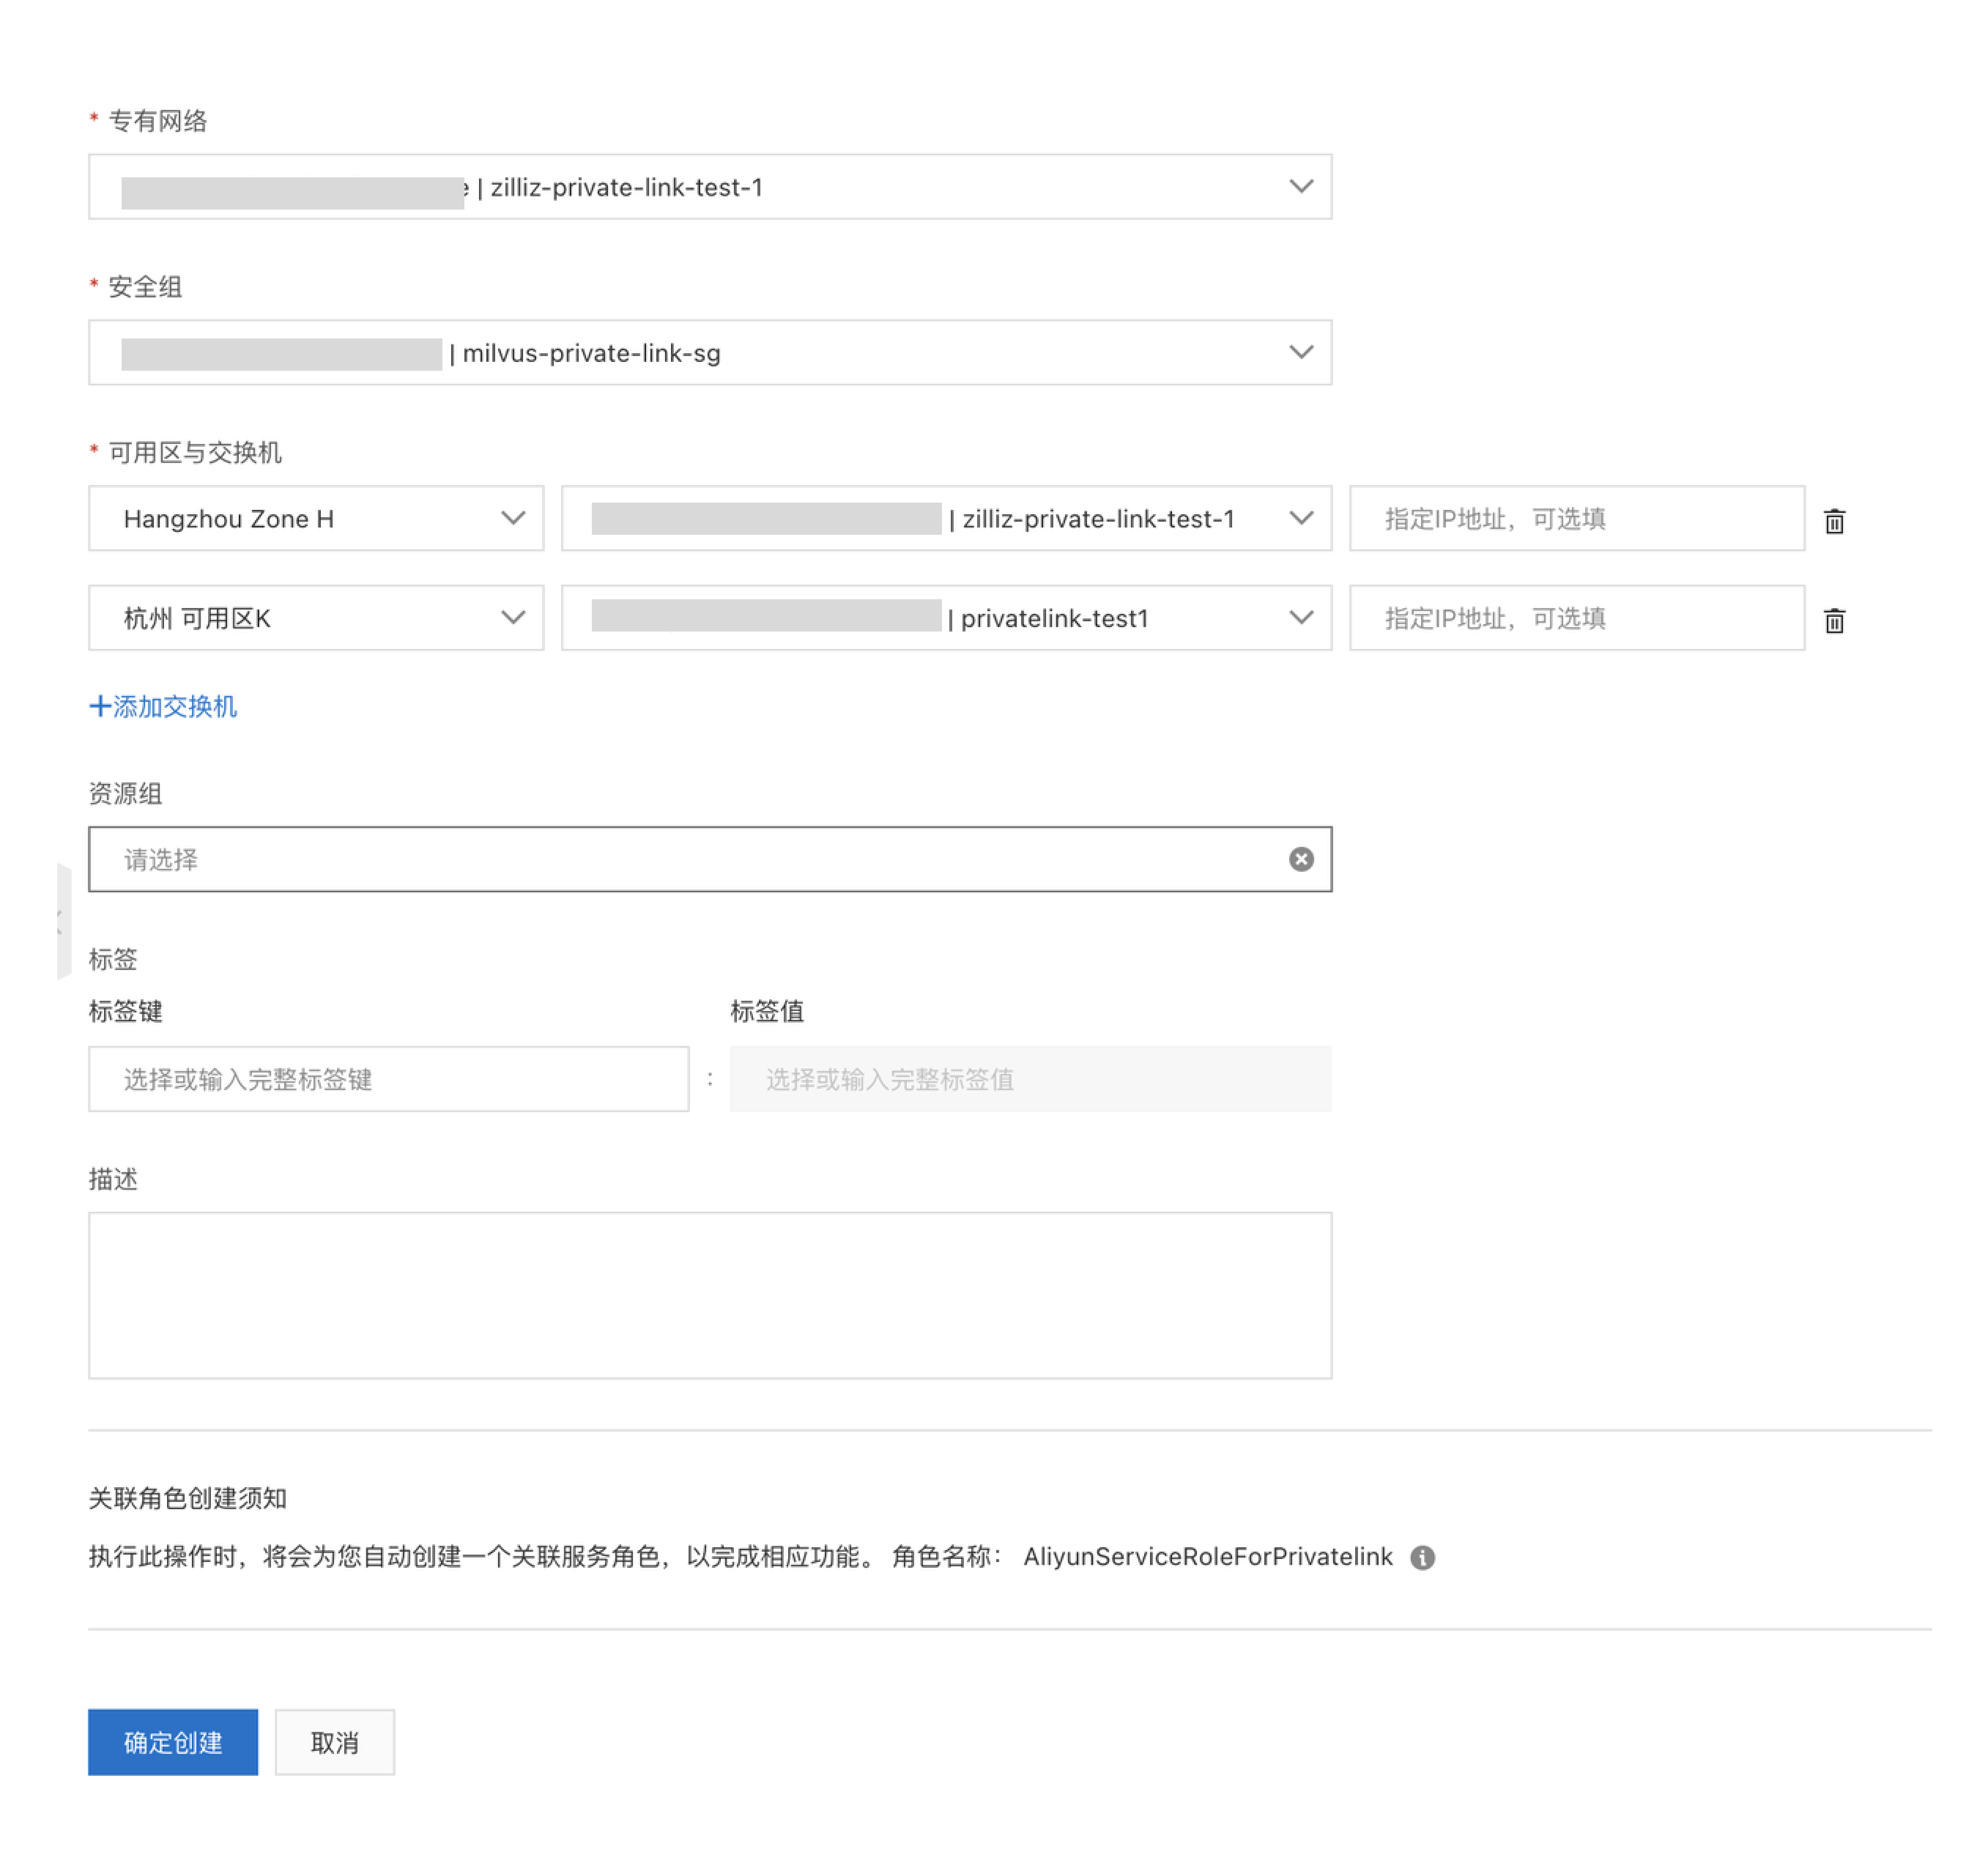Click the first 指定IP地址 optional IP field

click(x=1576, y=518)
